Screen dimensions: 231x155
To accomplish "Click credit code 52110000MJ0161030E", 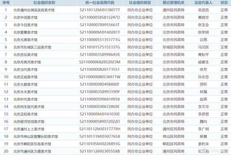I will tap(100, 114).
